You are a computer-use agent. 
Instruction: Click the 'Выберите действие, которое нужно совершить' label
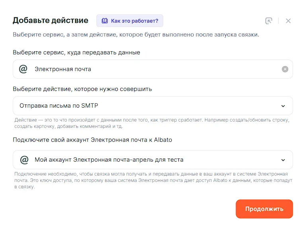coord(82,89)
